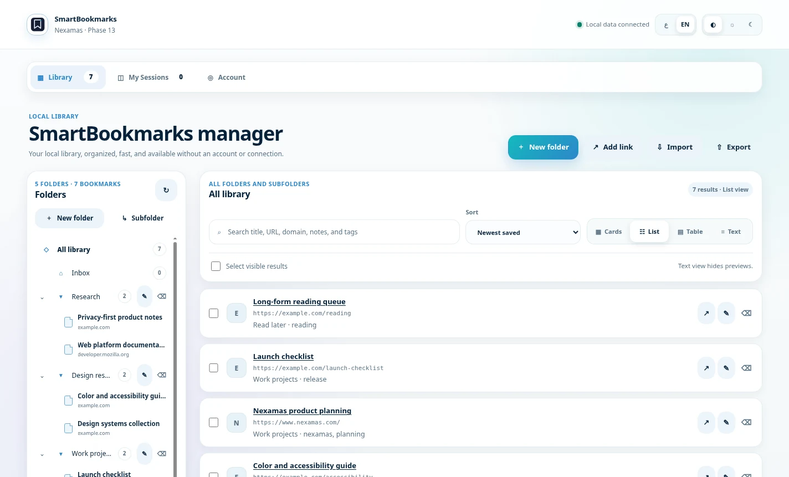Screen dimensions: 789x477
Task: Click the SmartBookmarks logo icon
Action: (38, 24)
